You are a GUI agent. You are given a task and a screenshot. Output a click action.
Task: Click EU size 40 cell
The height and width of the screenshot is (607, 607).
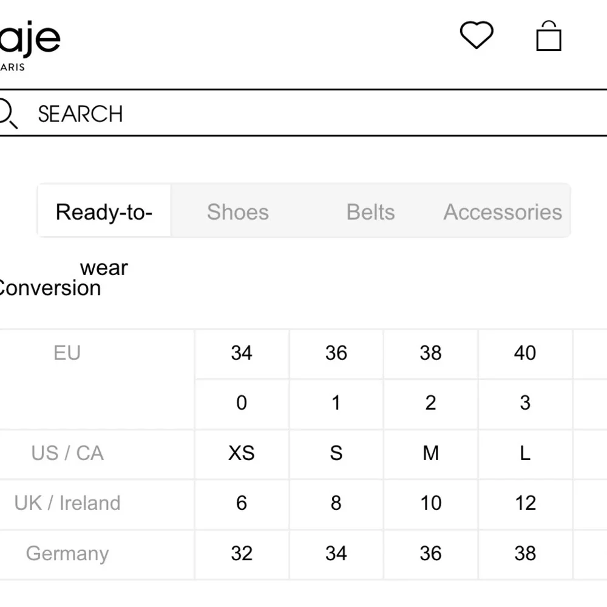(x=525, y=353)
